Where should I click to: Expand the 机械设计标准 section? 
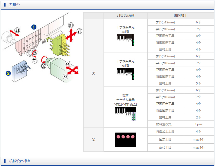coord(20,161)
